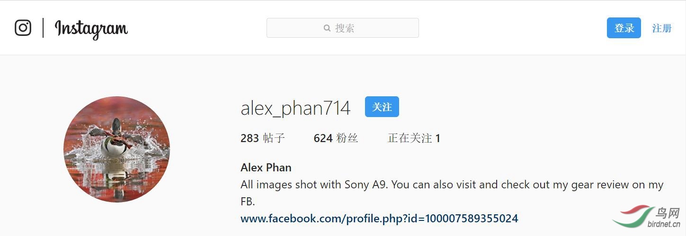The width and height of the screenshot is (686, 236).
Task: Open the duck profile picture avatar
Action: click(x=116, y=149)
